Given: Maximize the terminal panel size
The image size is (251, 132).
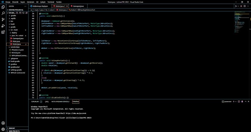Looking at the screenshot, I should tap(246, 102).
